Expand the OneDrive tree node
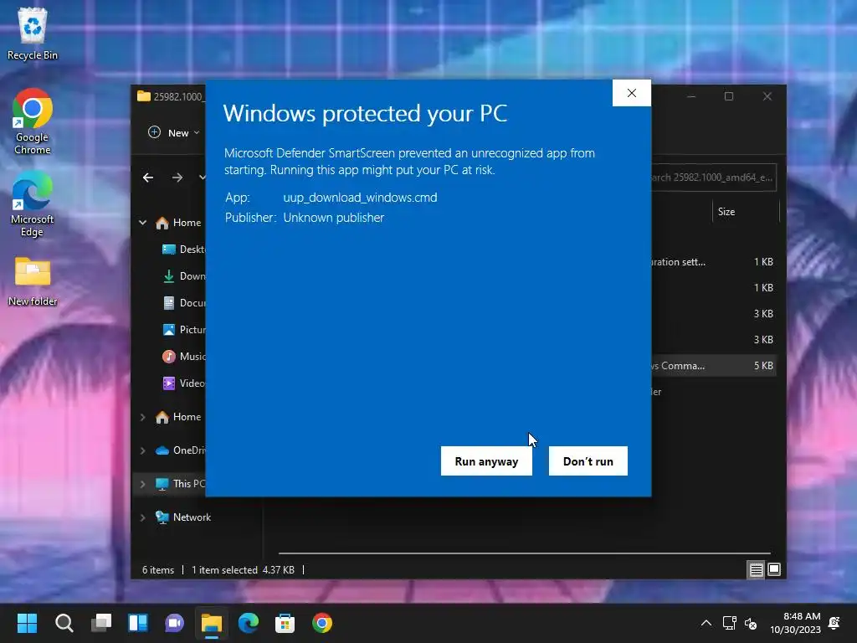857x643 pixels. pyautogui.click(x=142, y=450)
